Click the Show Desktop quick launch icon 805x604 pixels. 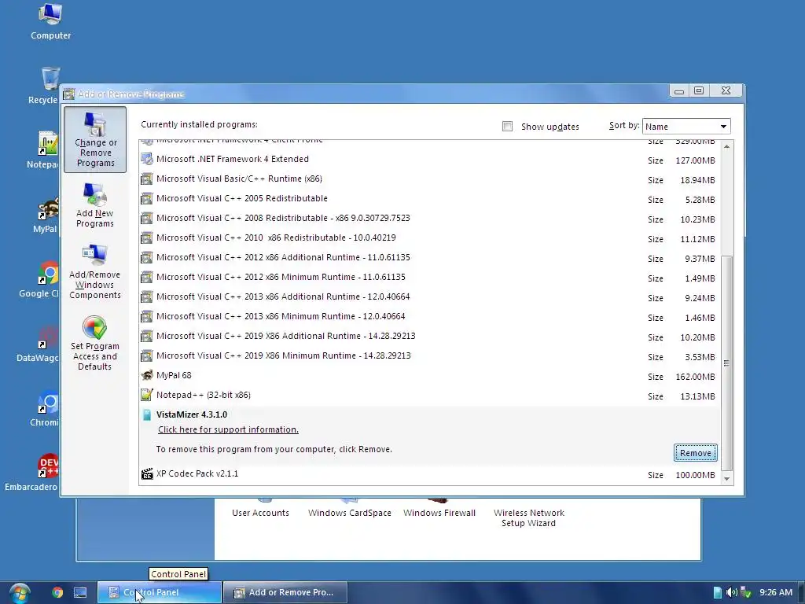(80, 592)
